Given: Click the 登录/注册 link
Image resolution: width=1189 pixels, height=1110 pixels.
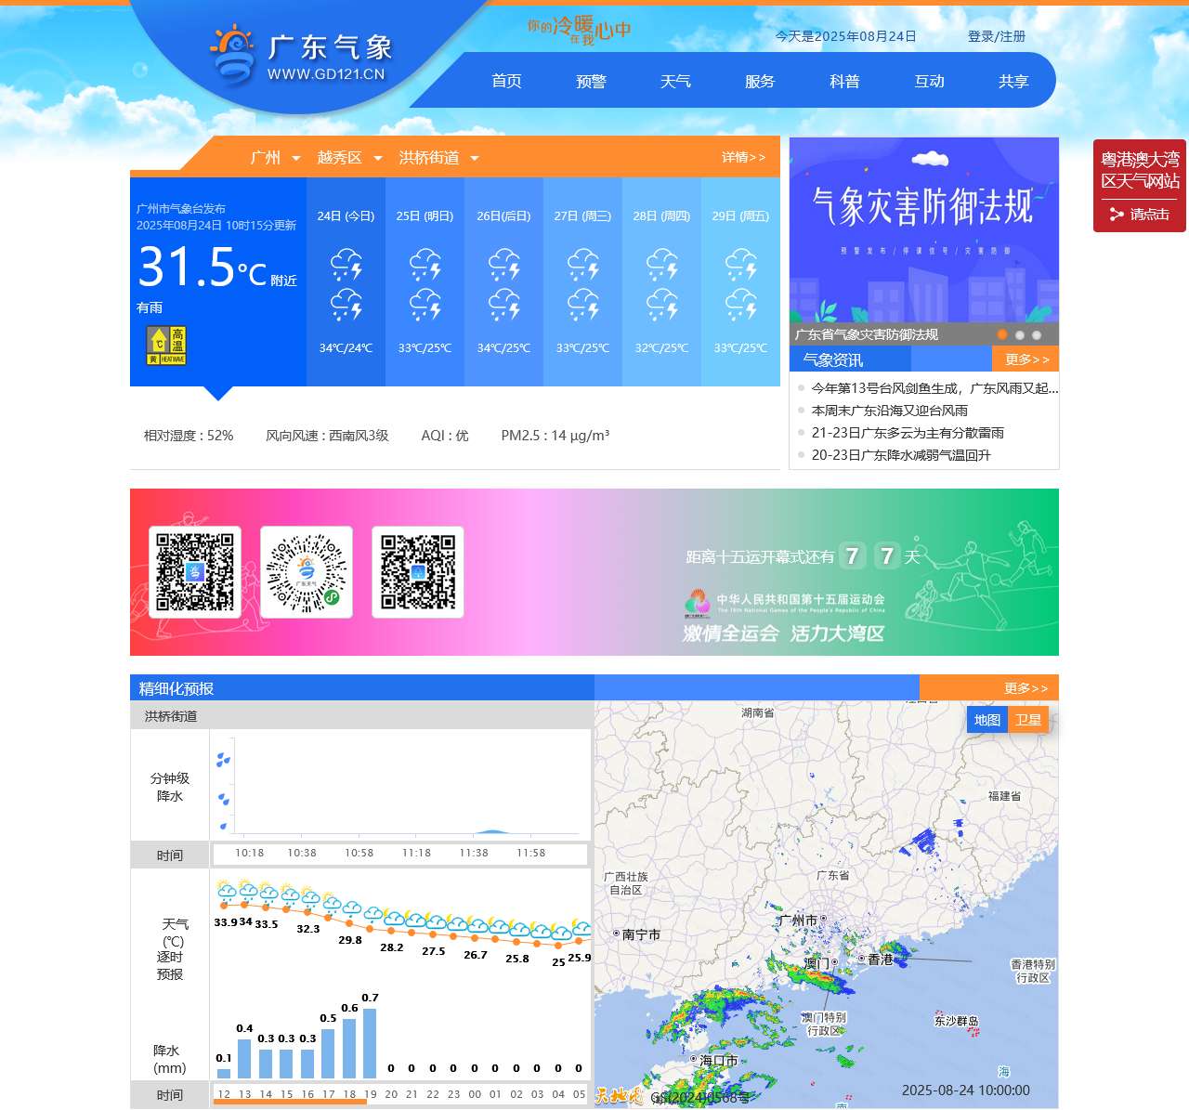Looking at the screenshot, I should [999, 37].
